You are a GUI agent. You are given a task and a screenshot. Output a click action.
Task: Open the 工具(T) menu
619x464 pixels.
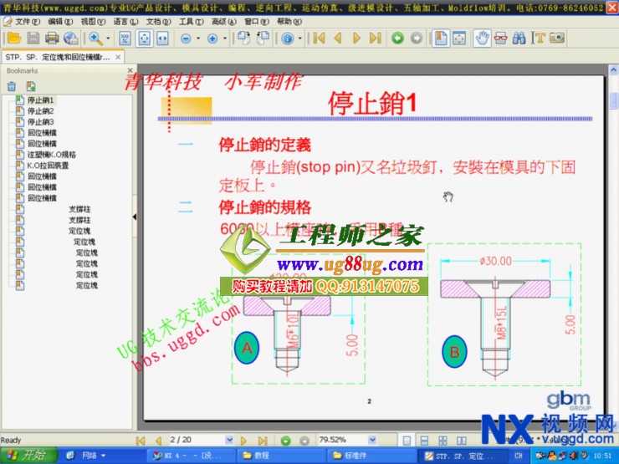[x=191, y=22]
